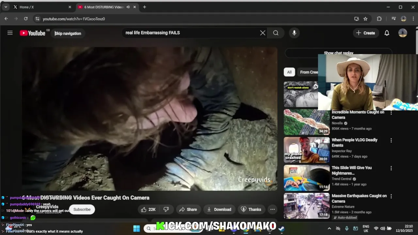Screen dimensions: 418x235
Task: Toggle the taskbar microphone icon
Action: [x=347, y=228]
